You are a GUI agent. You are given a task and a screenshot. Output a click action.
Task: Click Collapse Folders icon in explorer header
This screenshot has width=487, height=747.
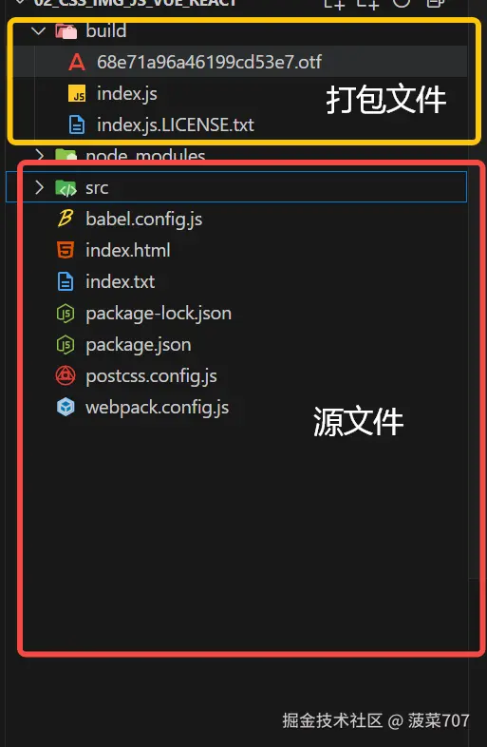[x=435, y=3]
